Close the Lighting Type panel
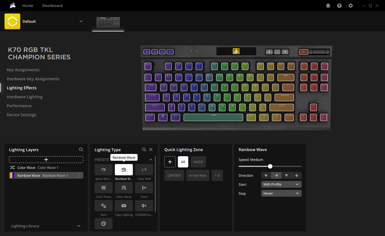The width and height of the screenshot is (385, 236). [x=151, y=150]
